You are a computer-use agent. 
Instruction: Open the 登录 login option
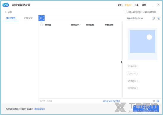click(120, 5)
